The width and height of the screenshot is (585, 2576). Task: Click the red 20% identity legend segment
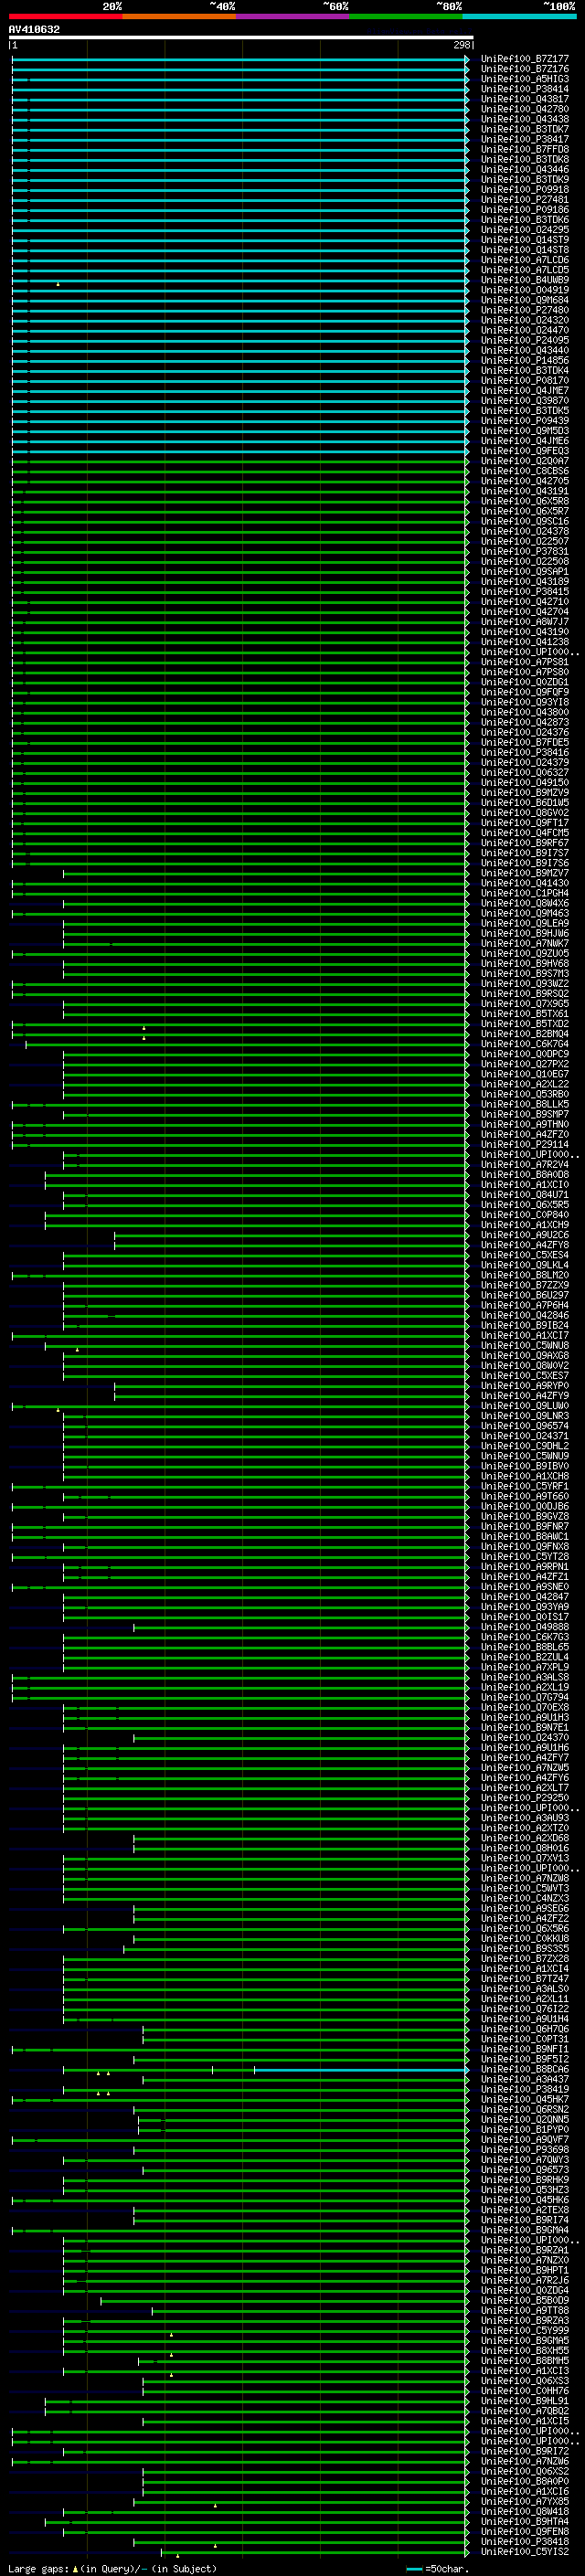coord(66,16)
